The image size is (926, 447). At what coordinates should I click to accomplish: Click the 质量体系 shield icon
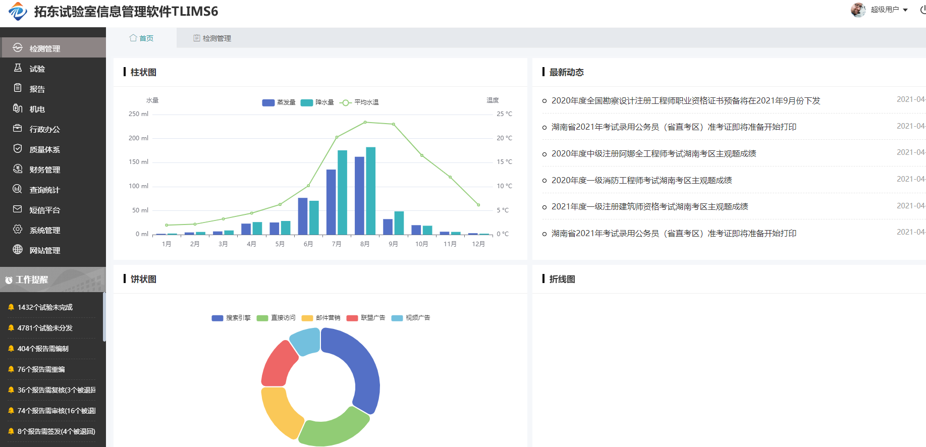(18, 149)
